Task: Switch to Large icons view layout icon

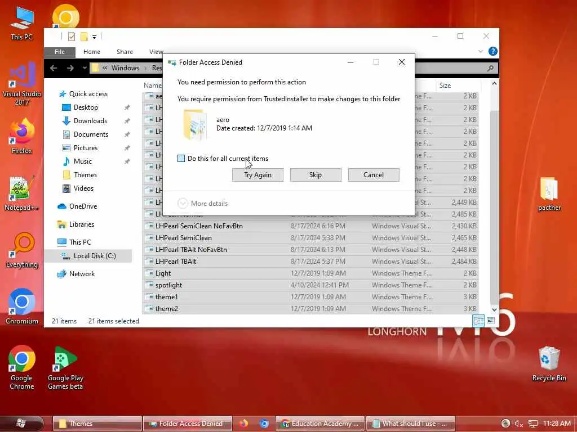Action: (x=491, y=321)
